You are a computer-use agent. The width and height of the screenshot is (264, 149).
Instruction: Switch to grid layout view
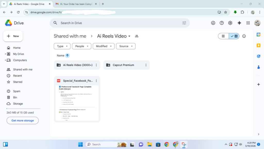point(234,36)
